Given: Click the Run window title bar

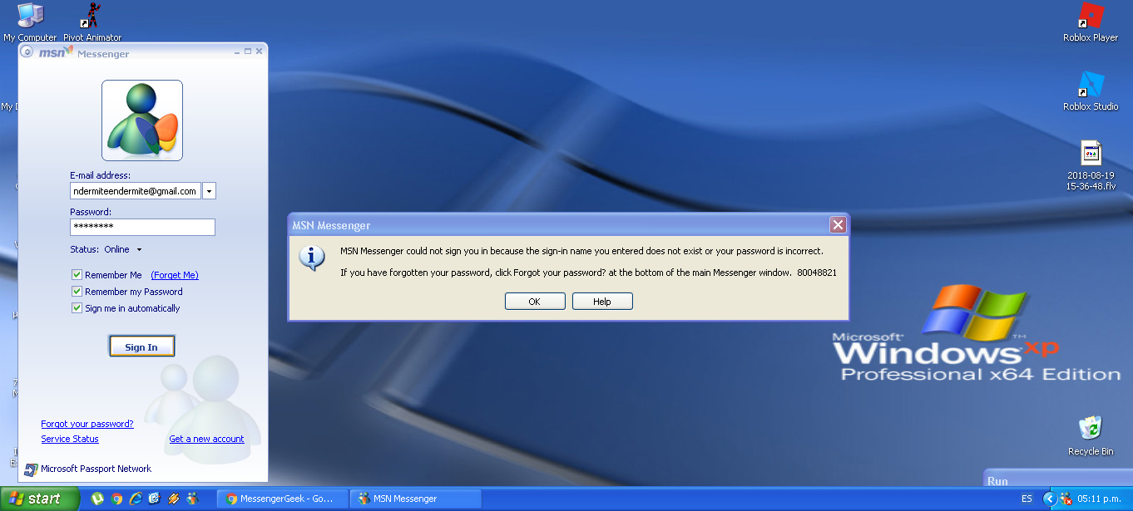Looking at the screenshot, I should (x=1056, y=480).
